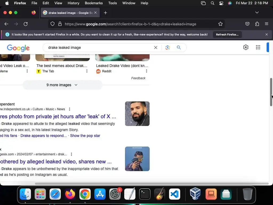
Task: Open Spotlight search in the menu bar
Action: pyautogui.click(x=212, y=3)
